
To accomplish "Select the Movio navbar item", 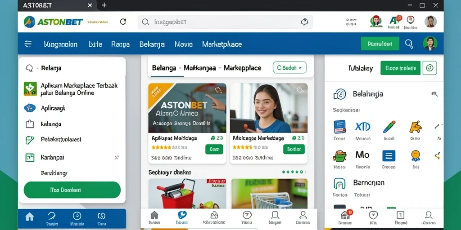I will (184, 44).
